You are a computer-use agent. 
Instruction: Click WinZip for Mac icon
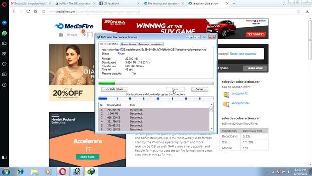[226, 104]
